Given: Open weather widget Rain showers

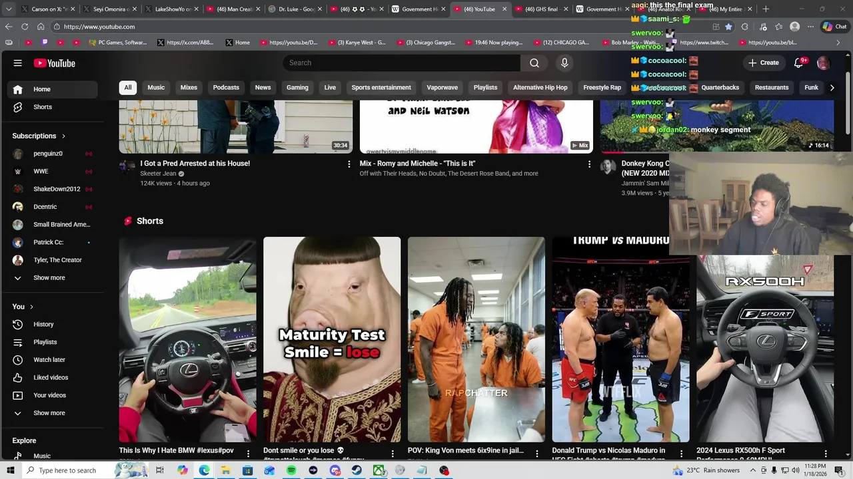Looking at the screenshot, I should pos(708,470).
